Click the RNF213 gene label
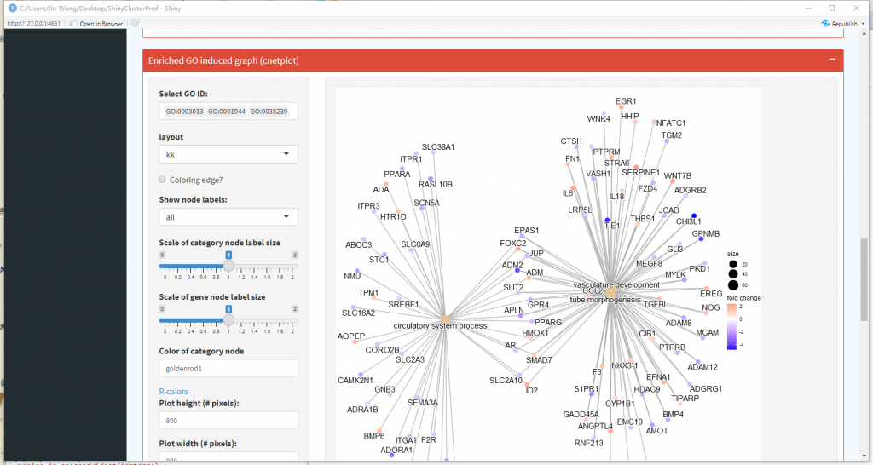Viewport: 873px width, 465px height. [589, 444]
